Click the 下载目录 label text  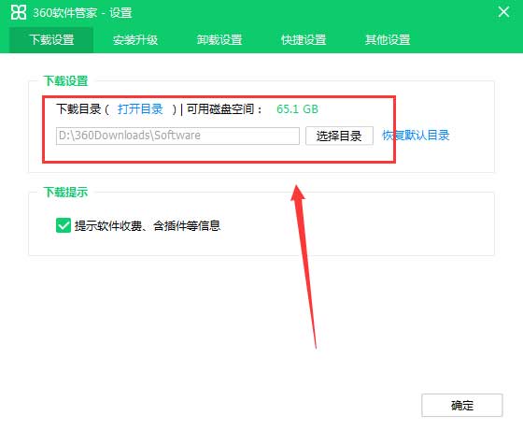pos(78,109)
